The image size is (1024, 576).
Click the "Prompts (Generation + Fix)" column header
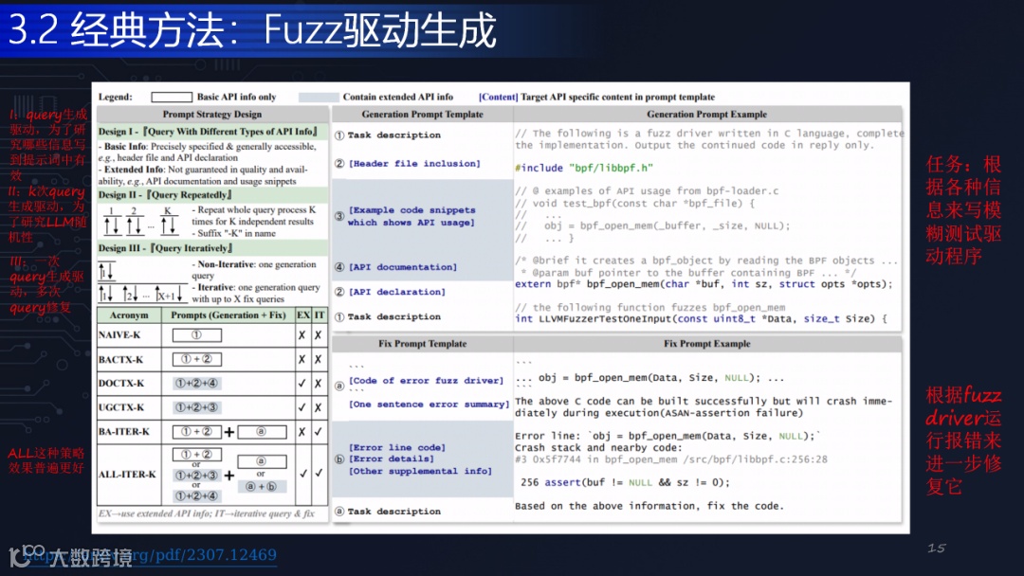tap(228, 315)
